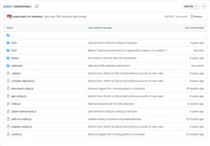Click the .eslintrc file icon
The image size is (210, 146).
coord(8,73)
